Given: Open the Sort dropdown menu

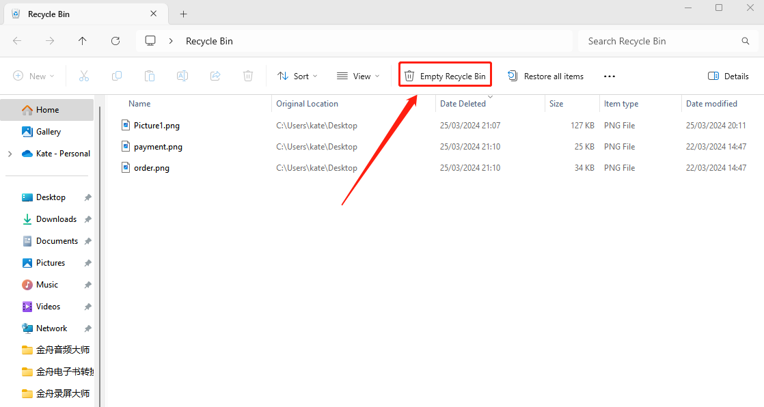Looking at the screenshot, I should (x=297, y=76).
